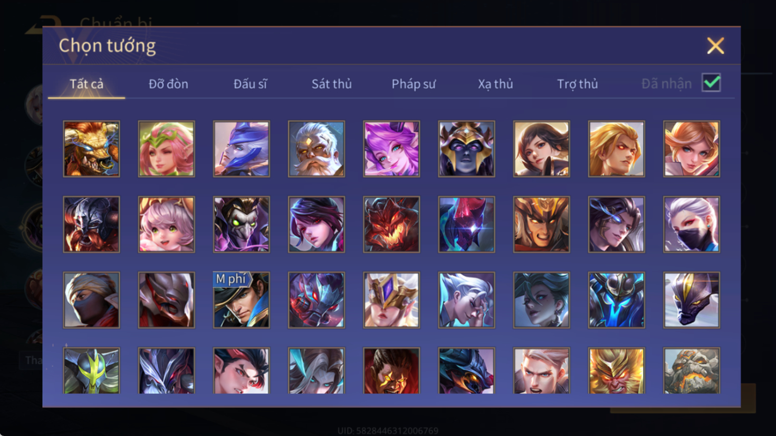The image size is (776, 436).
Task: Choose the purple-haired girl hero portrait
Action: [x=391, y=149]
